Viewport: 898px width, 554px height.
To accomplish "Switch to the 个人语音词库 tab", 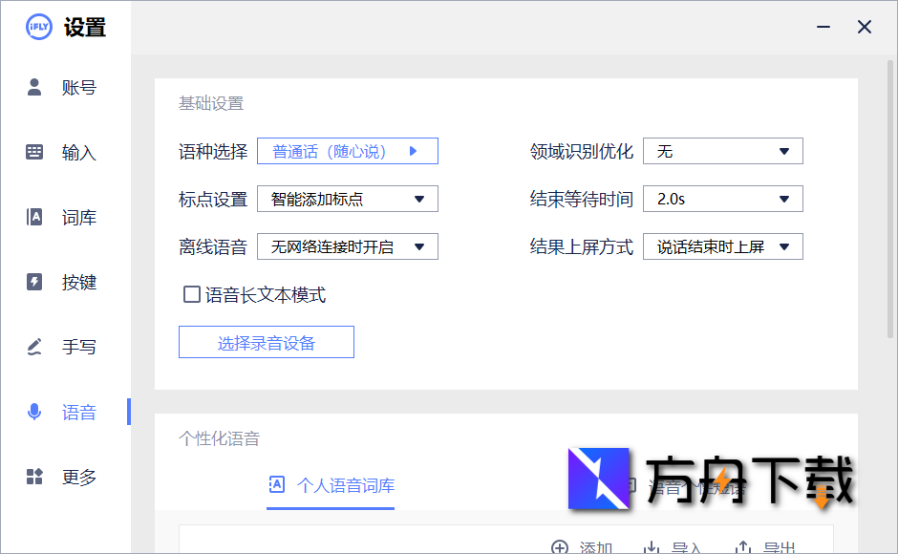I will click(330, 485).
